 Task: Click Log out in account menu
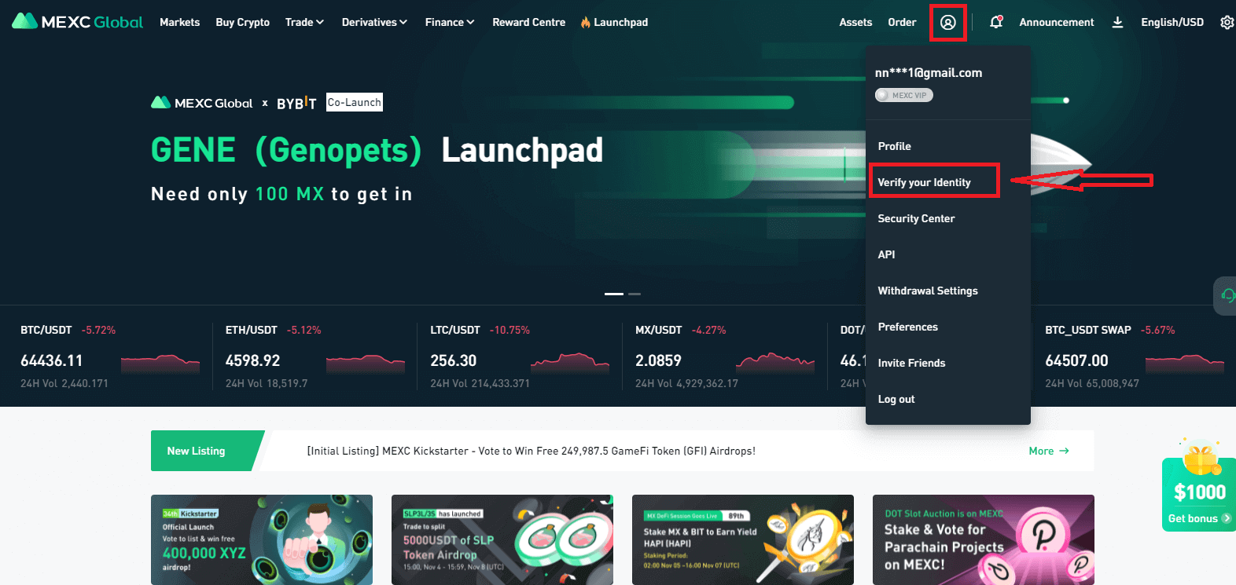point(896,399)
